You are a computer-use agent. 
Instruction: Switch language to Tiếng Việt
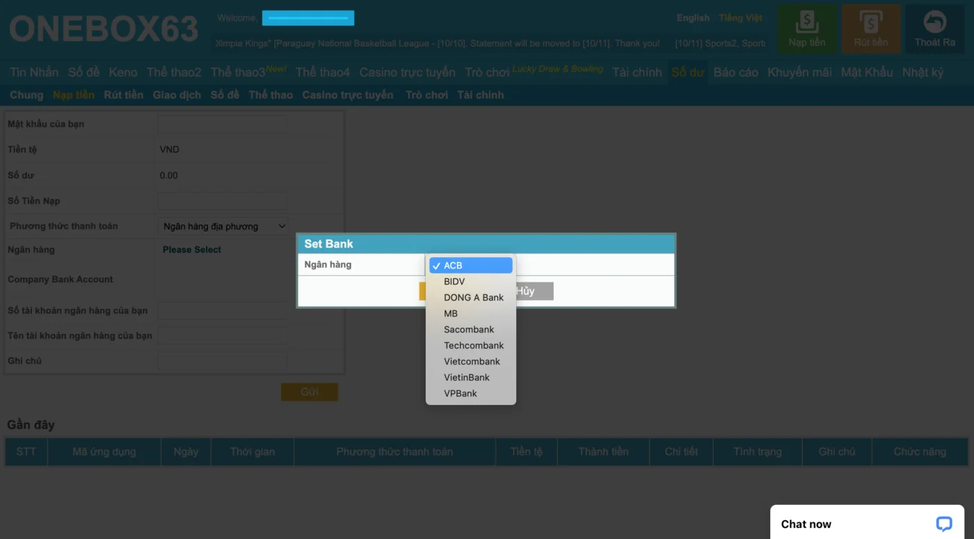coord(740,18)
